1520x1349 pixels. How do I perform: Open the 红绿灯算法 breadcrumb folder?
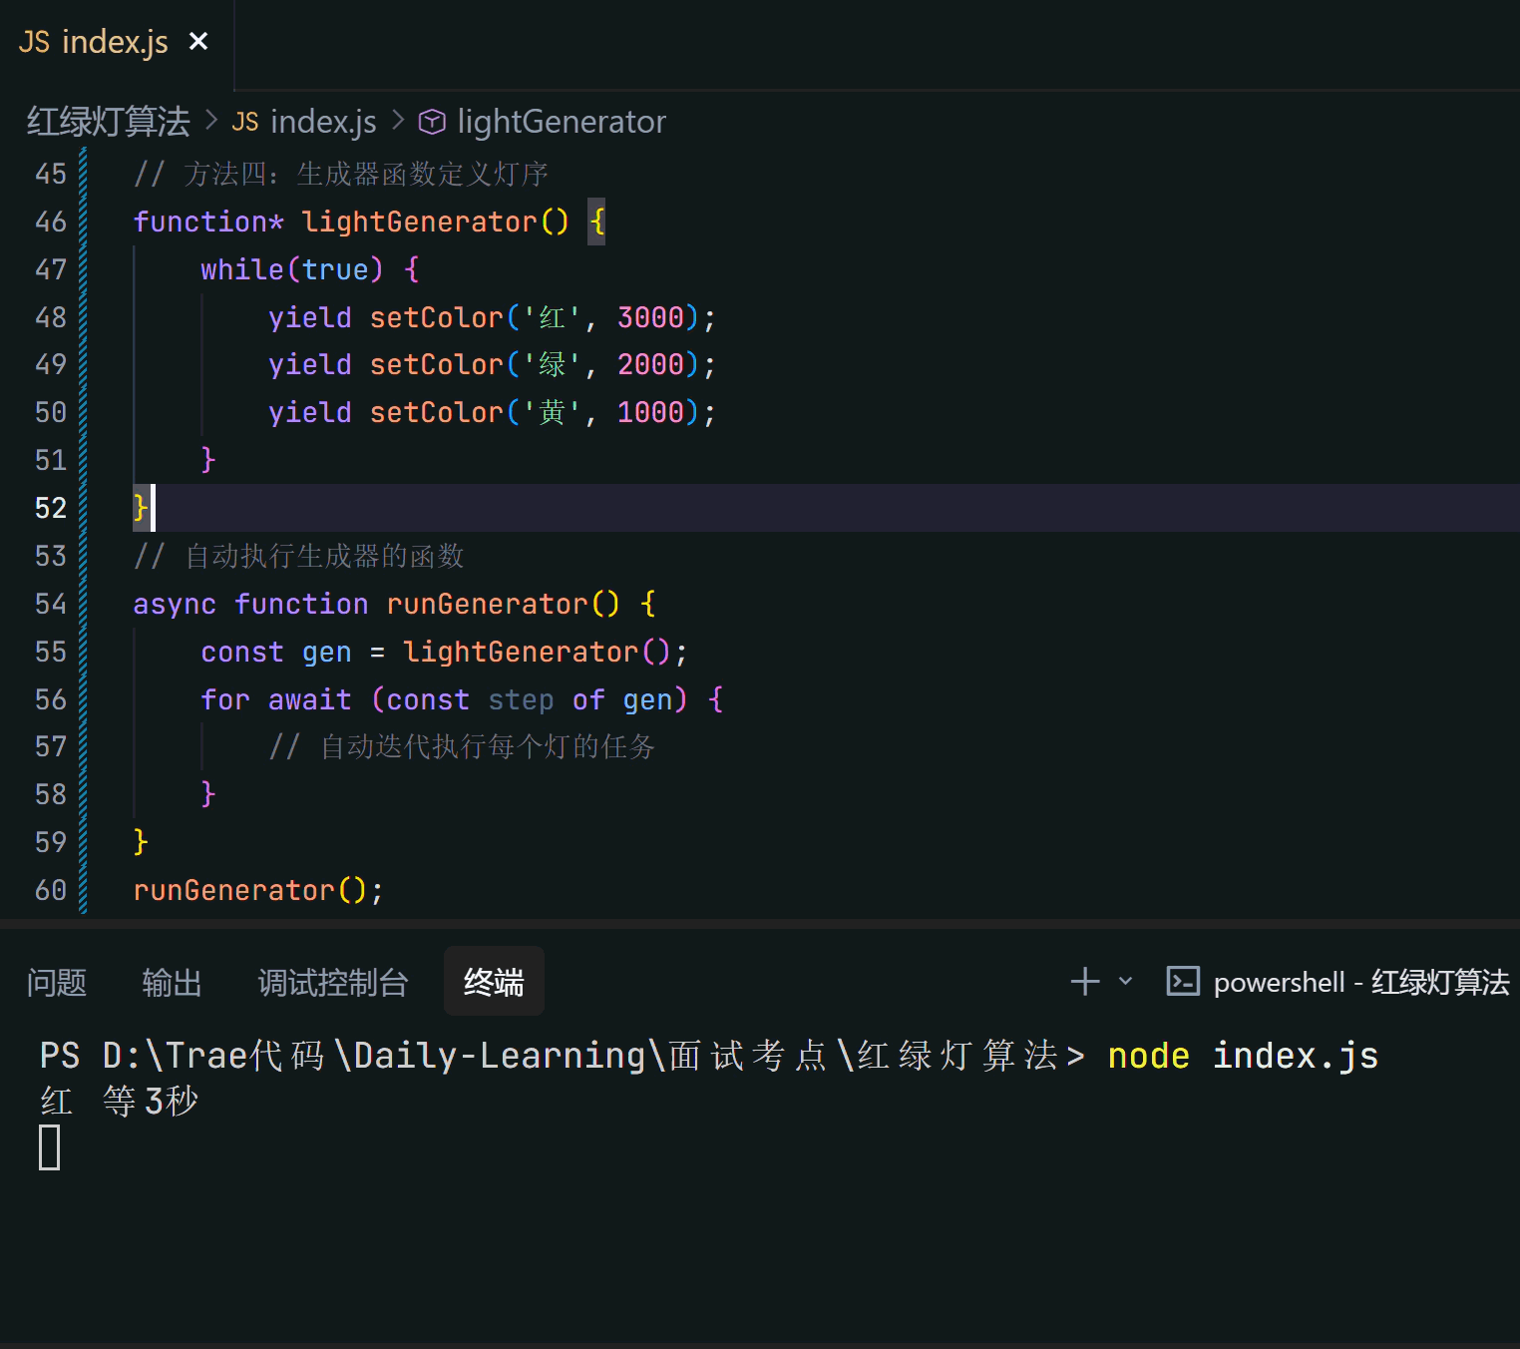tap(108, 122)
